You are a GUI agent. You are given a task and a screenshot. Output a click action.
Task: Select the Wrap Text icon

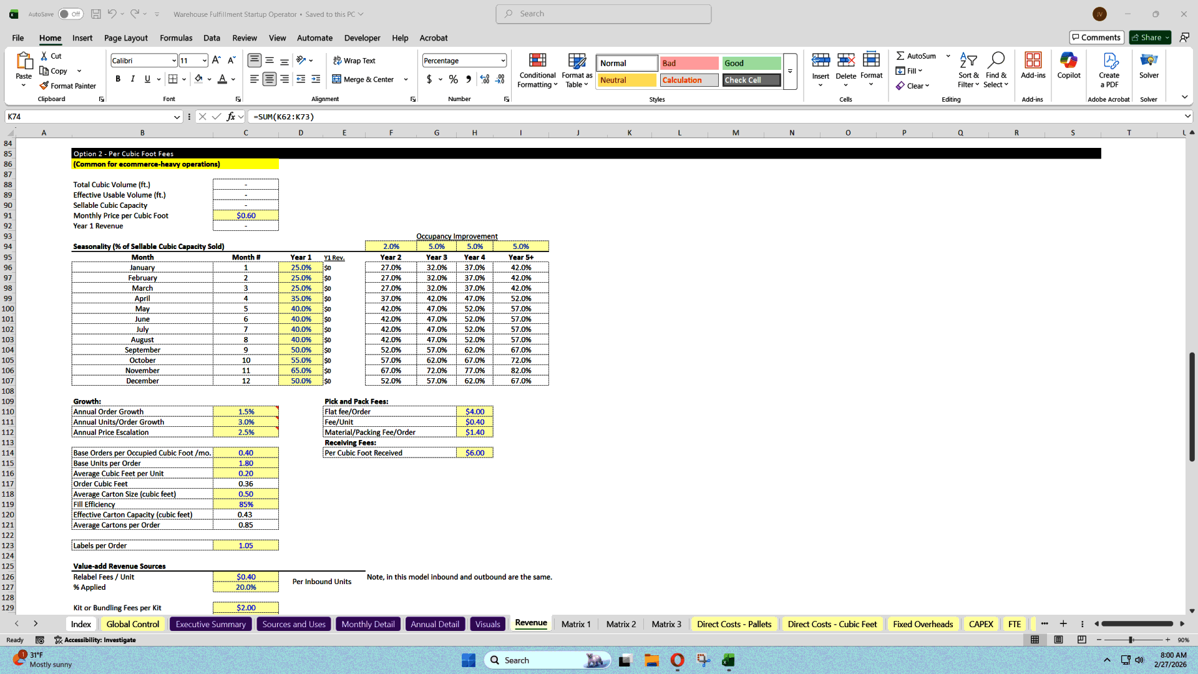[x=336, y=61]
